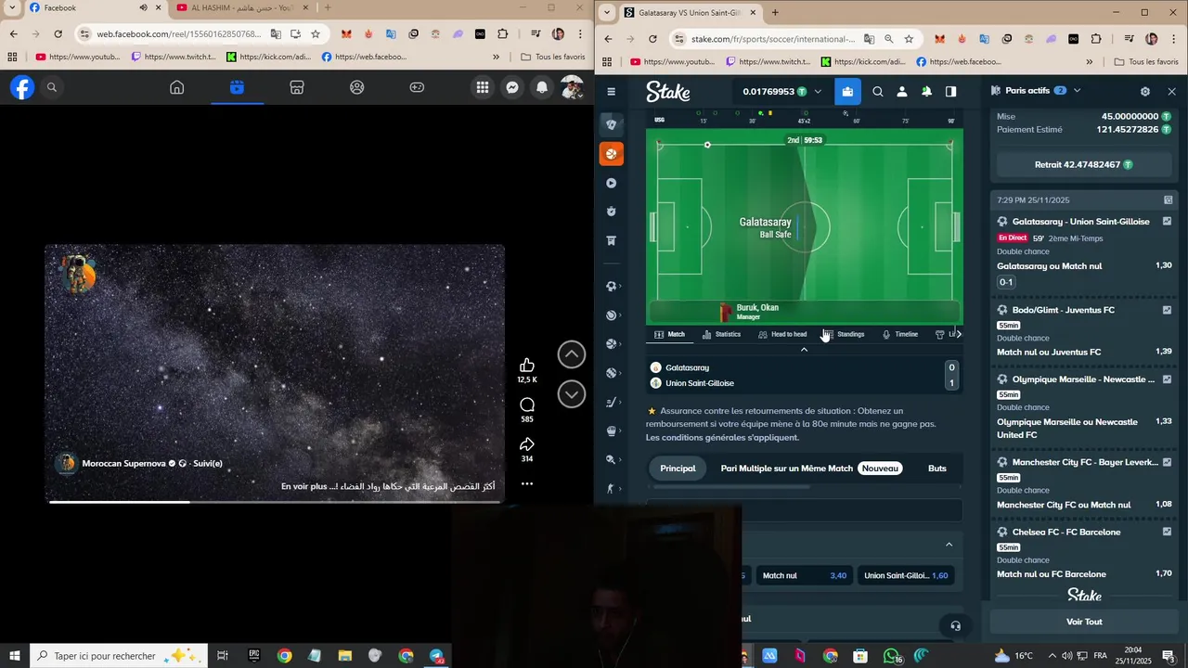Open the Stake live support headset icon
This screenshot has width=1188, height=668.
pos(955,625)
